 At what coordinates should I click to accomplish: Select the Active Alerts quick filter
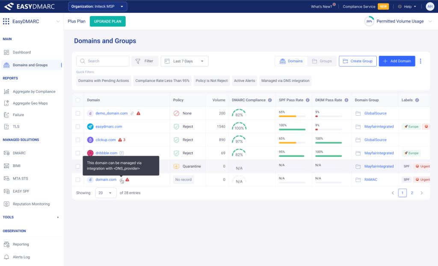[x=244, y=81]
